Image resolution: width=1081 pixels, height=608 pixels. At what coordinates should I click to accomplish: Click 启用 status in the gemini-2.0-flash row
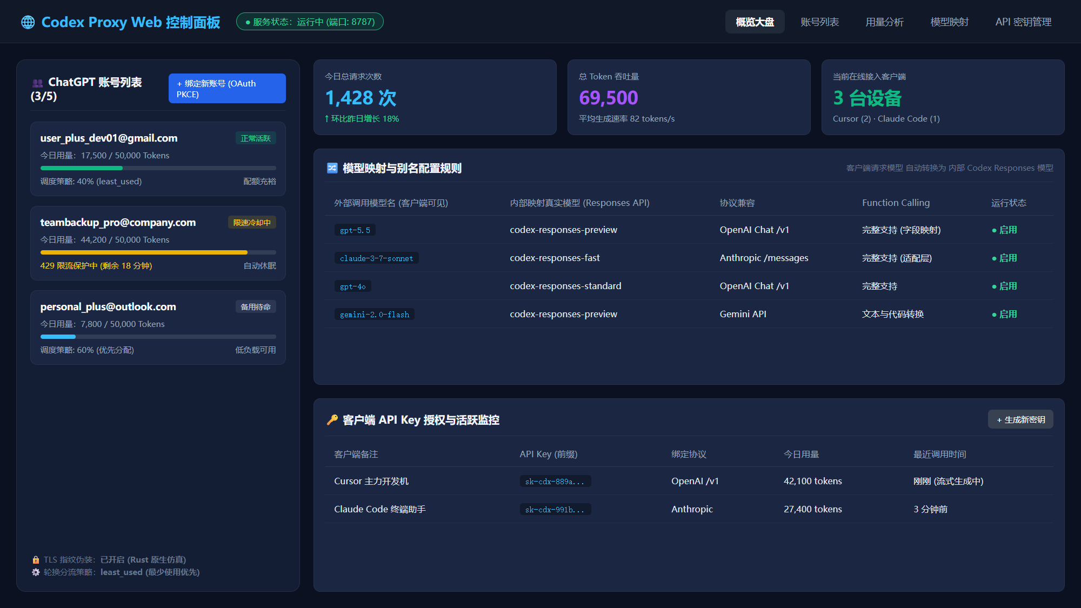click(x=1004, y=314)
